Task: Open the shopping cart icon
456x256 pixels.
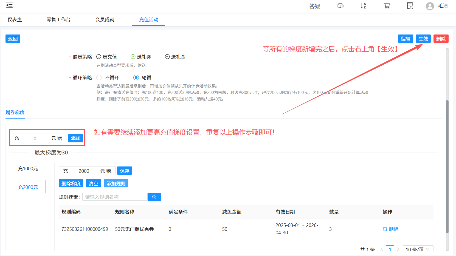Action: click(x=387, y=5)
